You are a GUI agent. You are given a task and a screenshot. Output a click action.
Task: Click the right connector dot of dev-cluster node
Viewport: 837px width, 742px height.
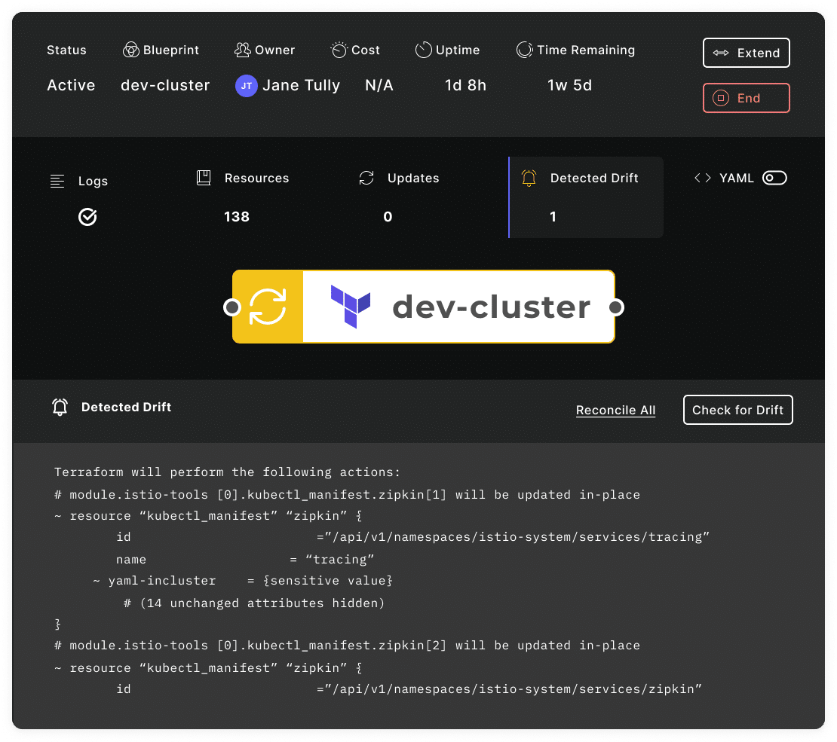(616, 307)
